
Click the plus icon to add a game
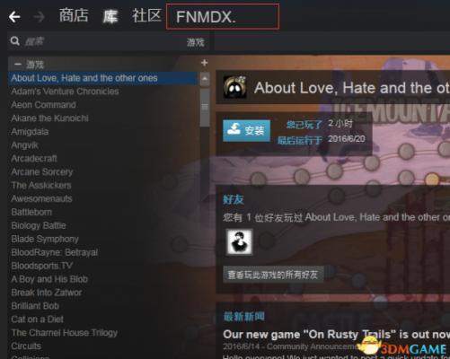tap(205, 63)
